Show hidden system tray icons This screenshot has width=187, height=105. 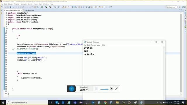click(158, 102)
